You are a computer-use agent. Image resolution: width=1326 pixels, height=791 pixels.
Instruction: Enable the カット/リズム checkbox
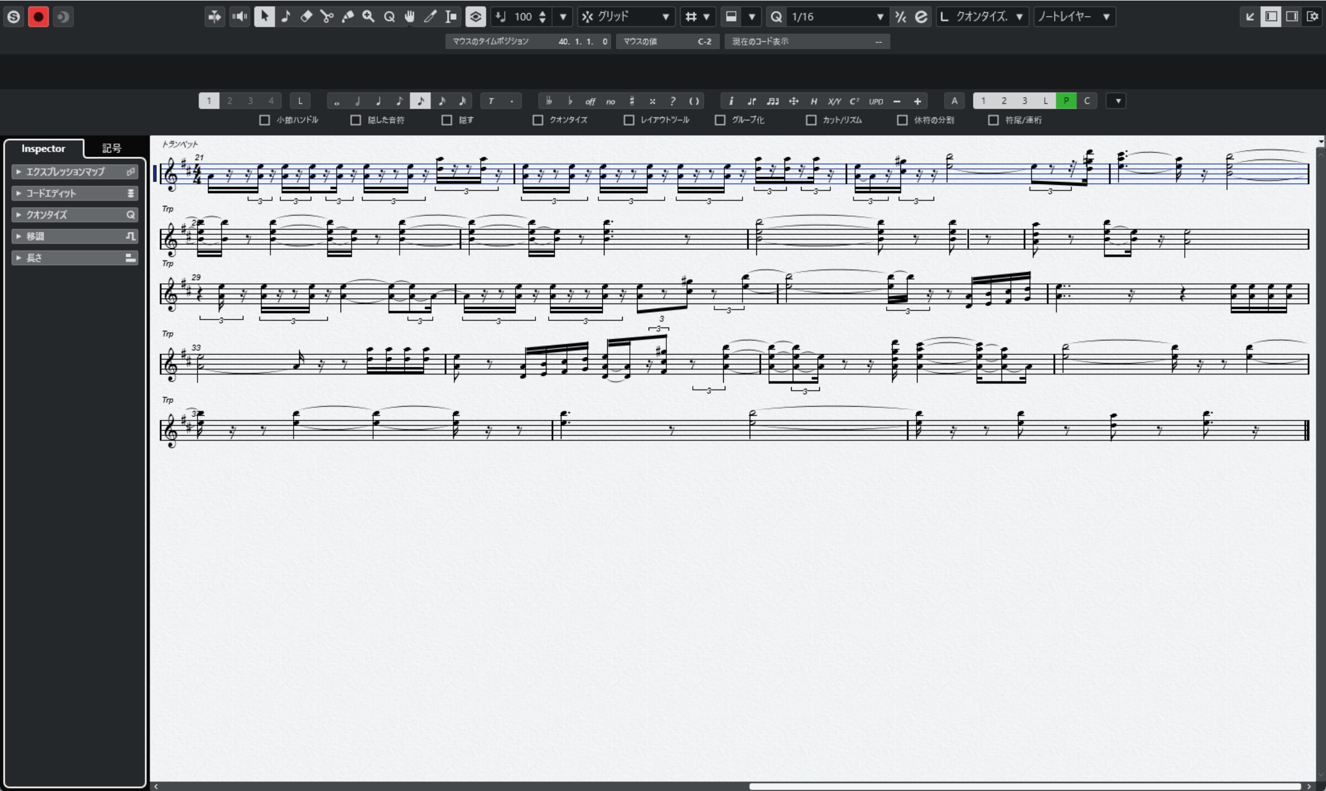pos(811,120)
